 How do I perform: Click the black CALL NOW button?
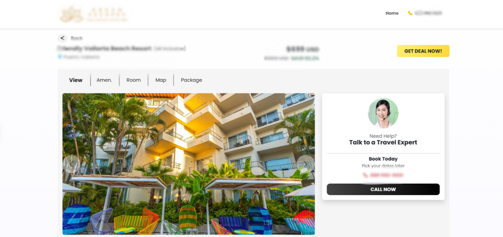point(383,189)
